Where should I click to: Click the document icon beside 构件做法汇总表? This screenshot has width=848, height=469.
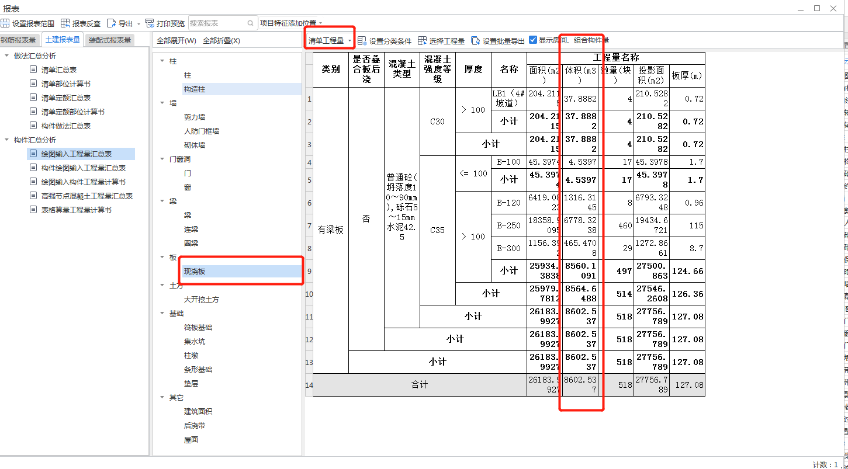click(x=33, y=126)
